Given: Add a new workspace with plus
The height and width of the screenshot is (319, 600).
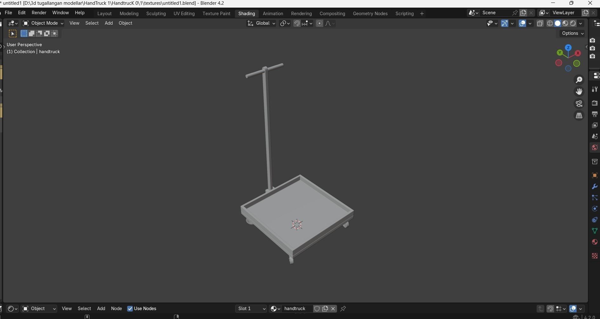Looking at the screenshot, I should coord(422,14).
